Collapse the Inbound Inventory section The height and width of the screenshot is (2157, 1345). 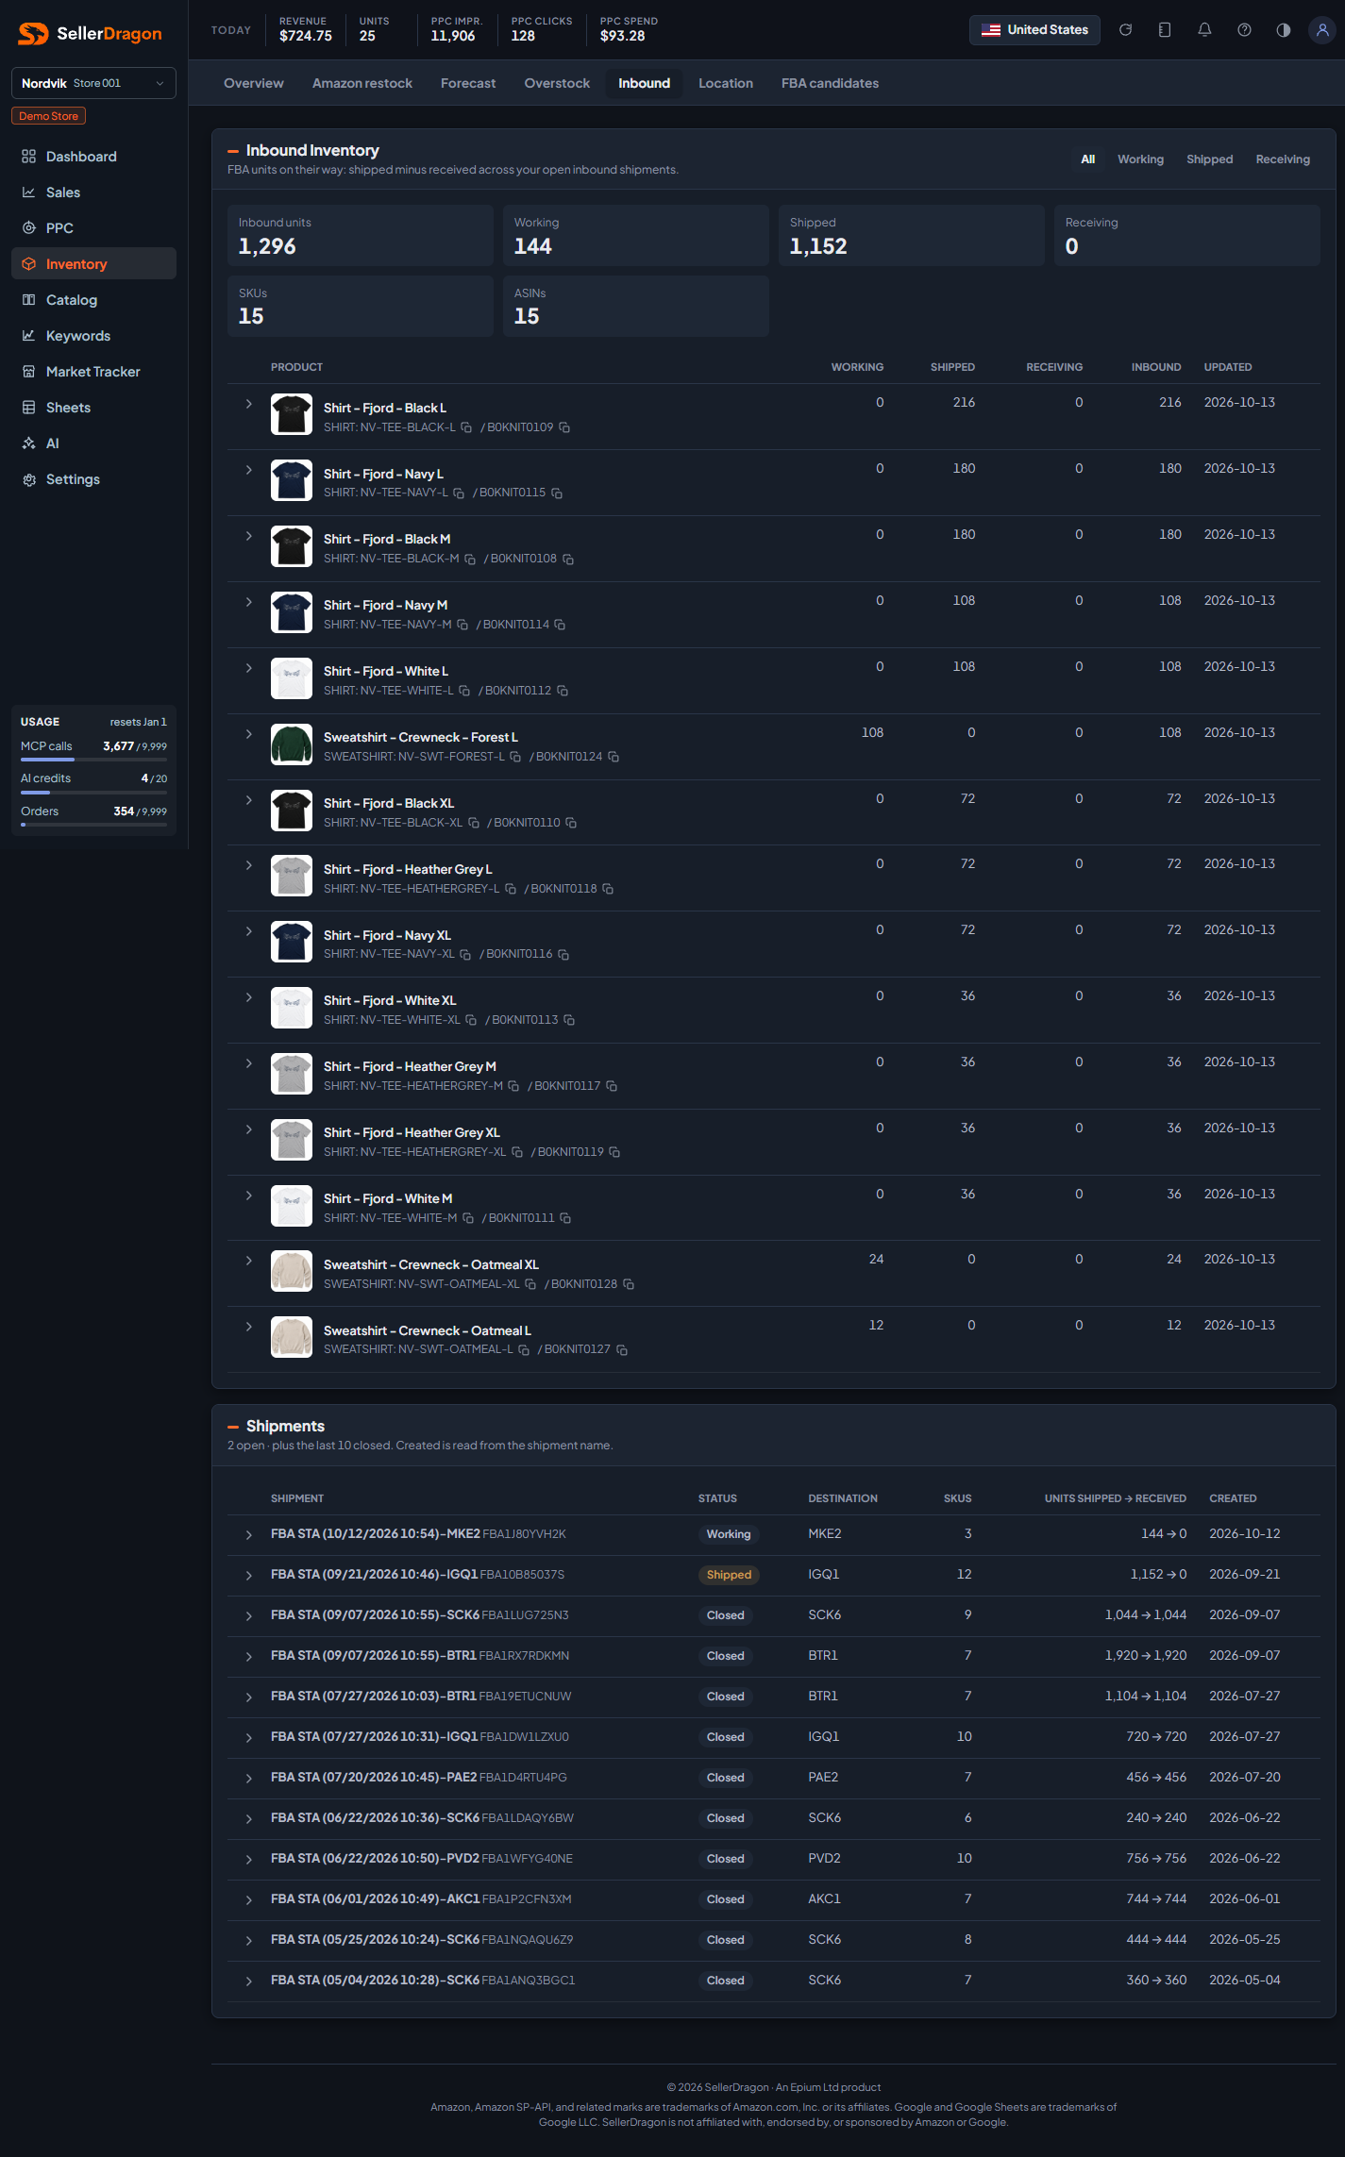pyautogui.click(x=233, y=151)
